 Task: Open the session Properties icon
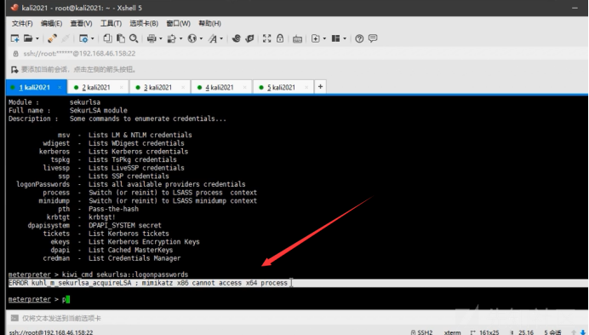point(83,38)
